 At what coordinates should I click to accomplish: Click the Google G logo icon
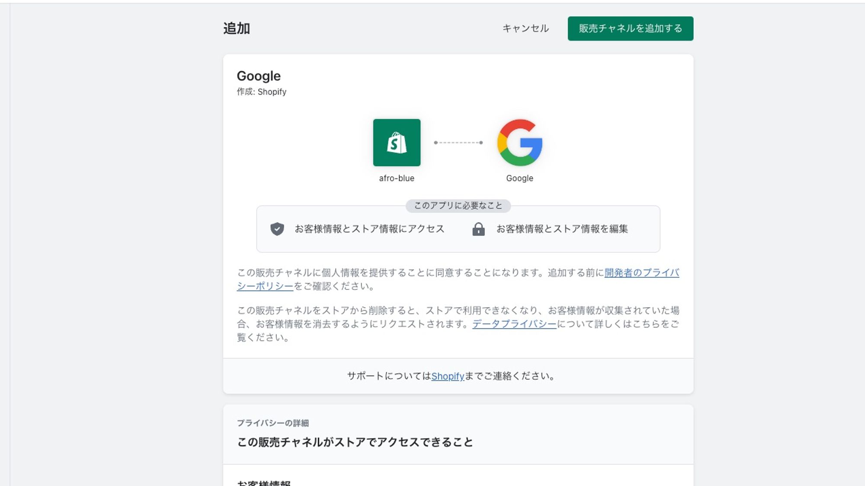(x=520, y=143)
